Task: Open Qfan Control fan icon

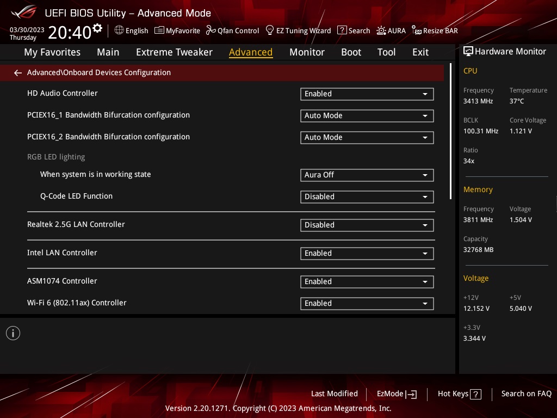Action: pyautogui.click(x=211, y=30)
